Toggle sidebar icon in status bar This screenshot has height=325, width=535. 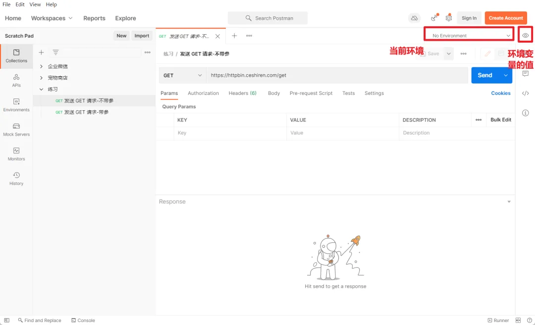[7, 320]
